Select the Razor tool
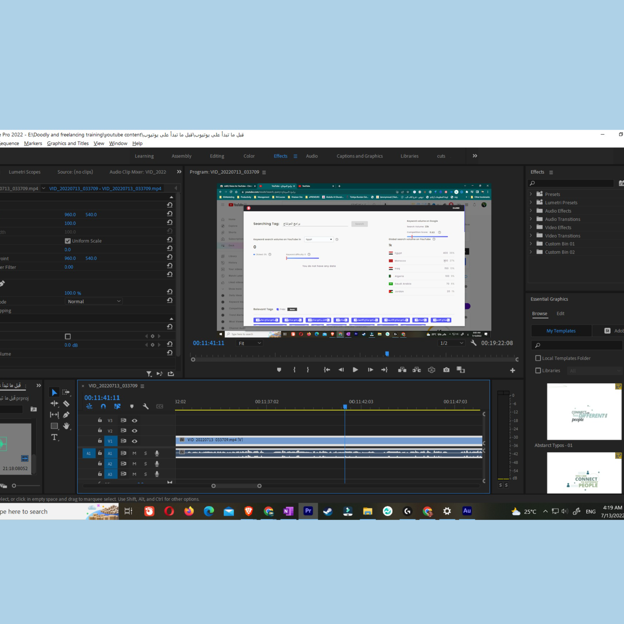The width and height of the screenshot is (624, 624). 66,403
